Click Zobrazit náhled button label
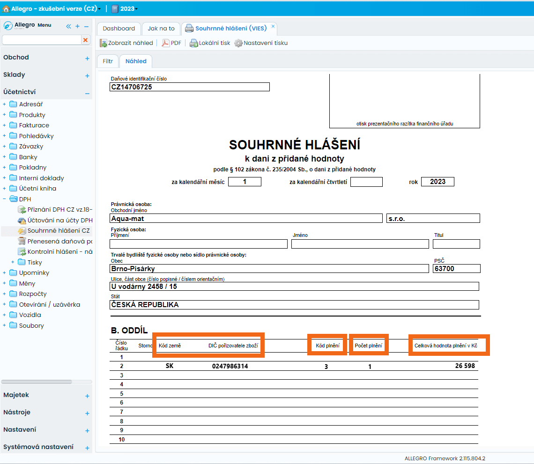The width and height of the screenshot is (534, 464). 130,43
